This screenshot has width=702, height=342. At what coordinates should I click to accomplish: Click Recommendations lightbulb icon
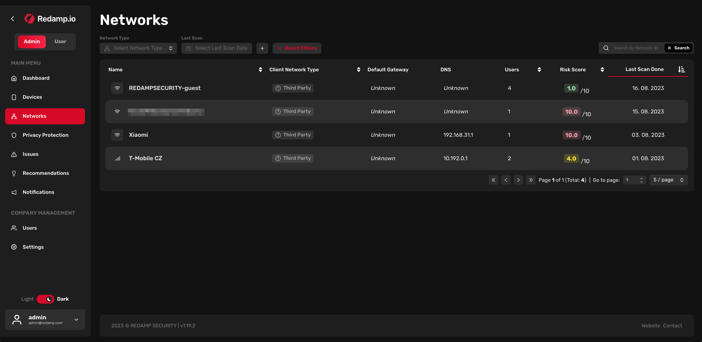(14, 173)
